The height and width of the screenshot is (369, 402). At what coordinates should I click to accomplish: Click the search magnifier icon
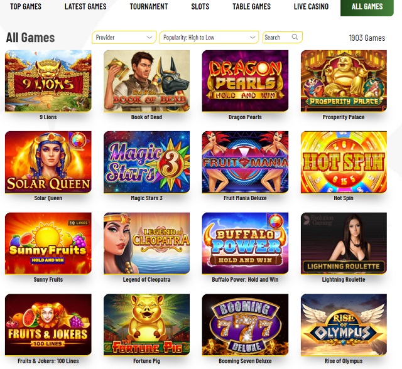(295, 37)
